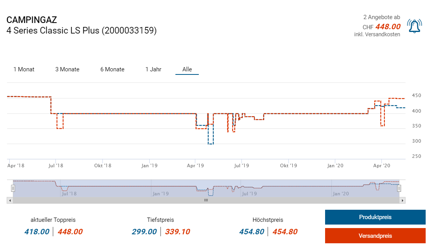
Task: Show the 6 Monate price history
Action: pyautogui.click(x=112, y=69)
